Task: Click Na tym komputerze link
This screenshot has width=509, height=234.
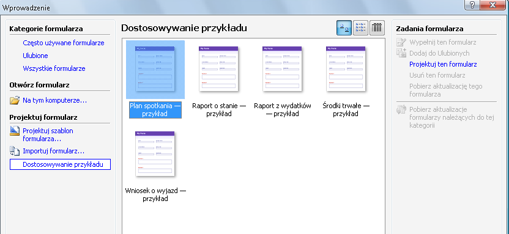Action: pos(55,100)
